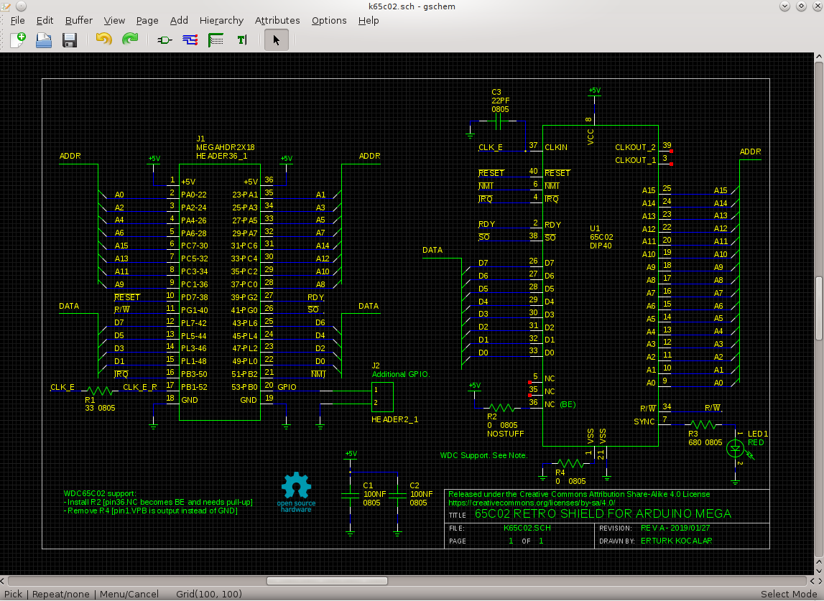Select the NOSTUFF text under R2
Screen dimensions: 824x601
coord(505,434)
